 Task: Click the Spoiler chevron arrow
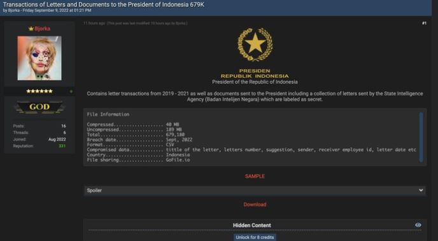421,191
